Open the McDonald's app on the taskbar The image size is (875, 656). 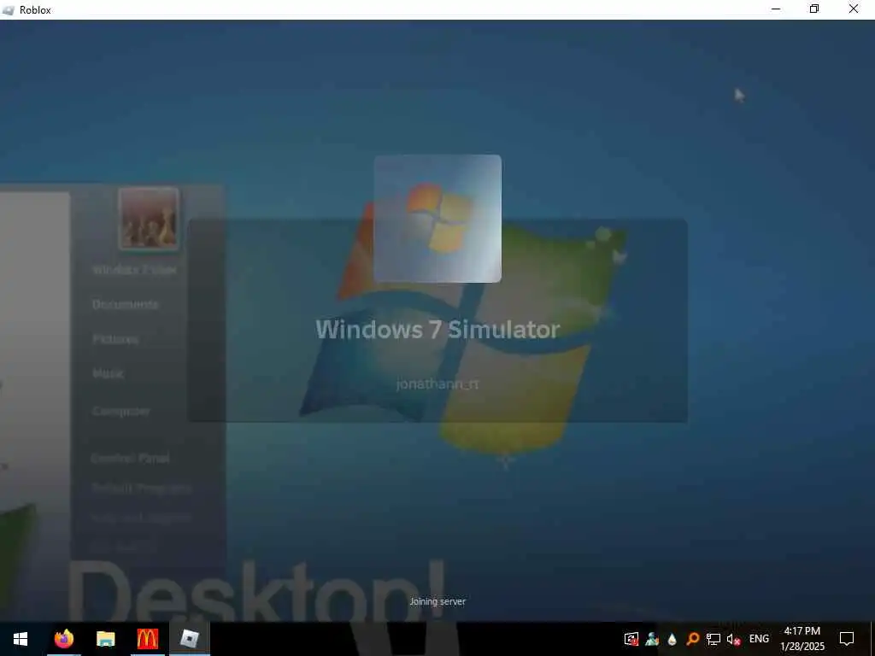click(x=147, y=639)
